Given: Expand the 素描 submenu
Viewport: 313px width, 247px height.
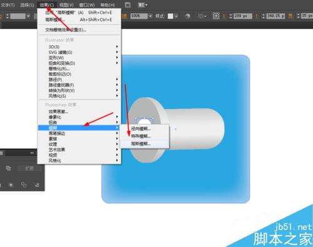Looking at the screenshot, I should point(79,139).
